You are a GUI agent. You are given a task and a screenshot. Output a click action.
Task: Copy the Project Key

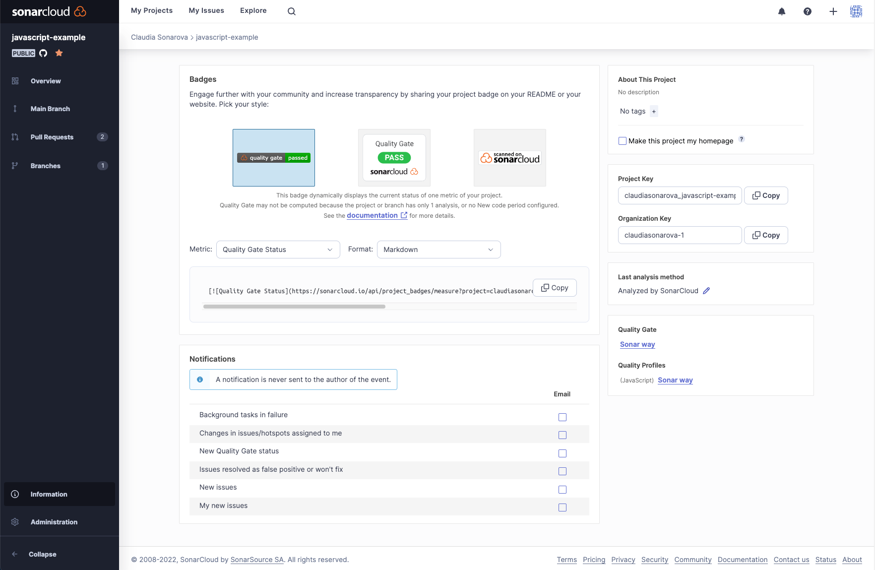pos(766,195)
